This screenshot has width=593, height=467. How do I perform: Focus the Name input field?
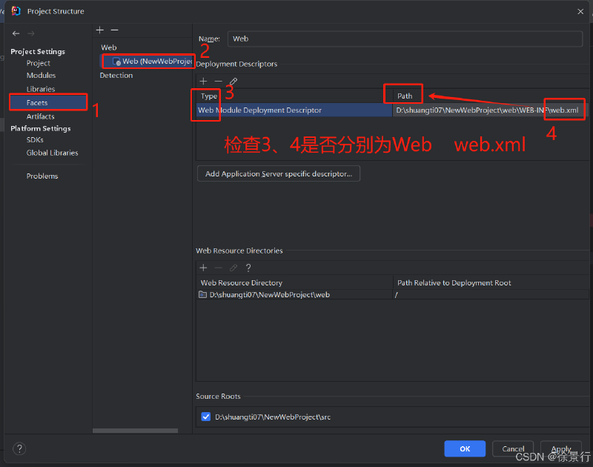point(405,39)
